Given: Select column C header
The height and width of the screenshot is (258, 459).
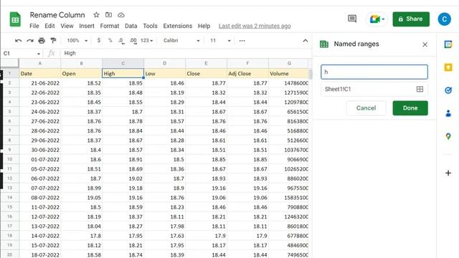Looking at the screenshot, I should [x=123, y=63].
